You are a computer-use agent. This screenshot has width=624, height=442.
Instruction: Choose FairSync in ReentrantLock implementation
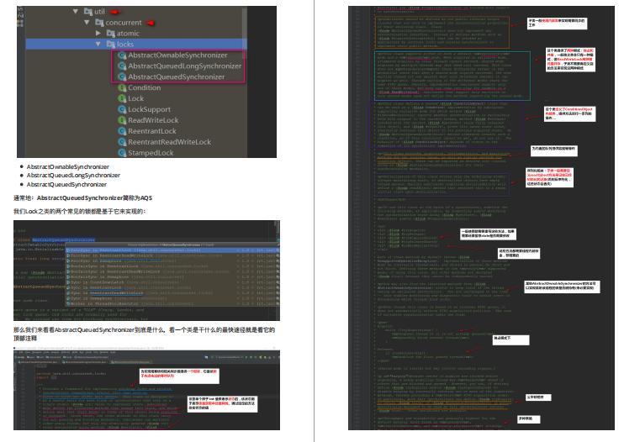(172, 250)
